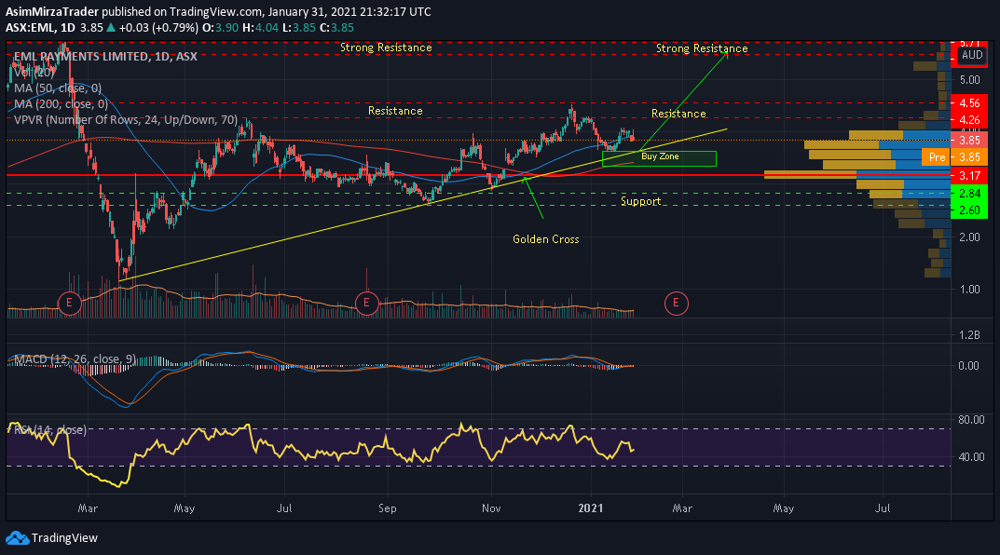The width and height of the screenshot is (1000, 555).
Task: Click the 5.00 price axis label
Action: [x=970, y=80]
